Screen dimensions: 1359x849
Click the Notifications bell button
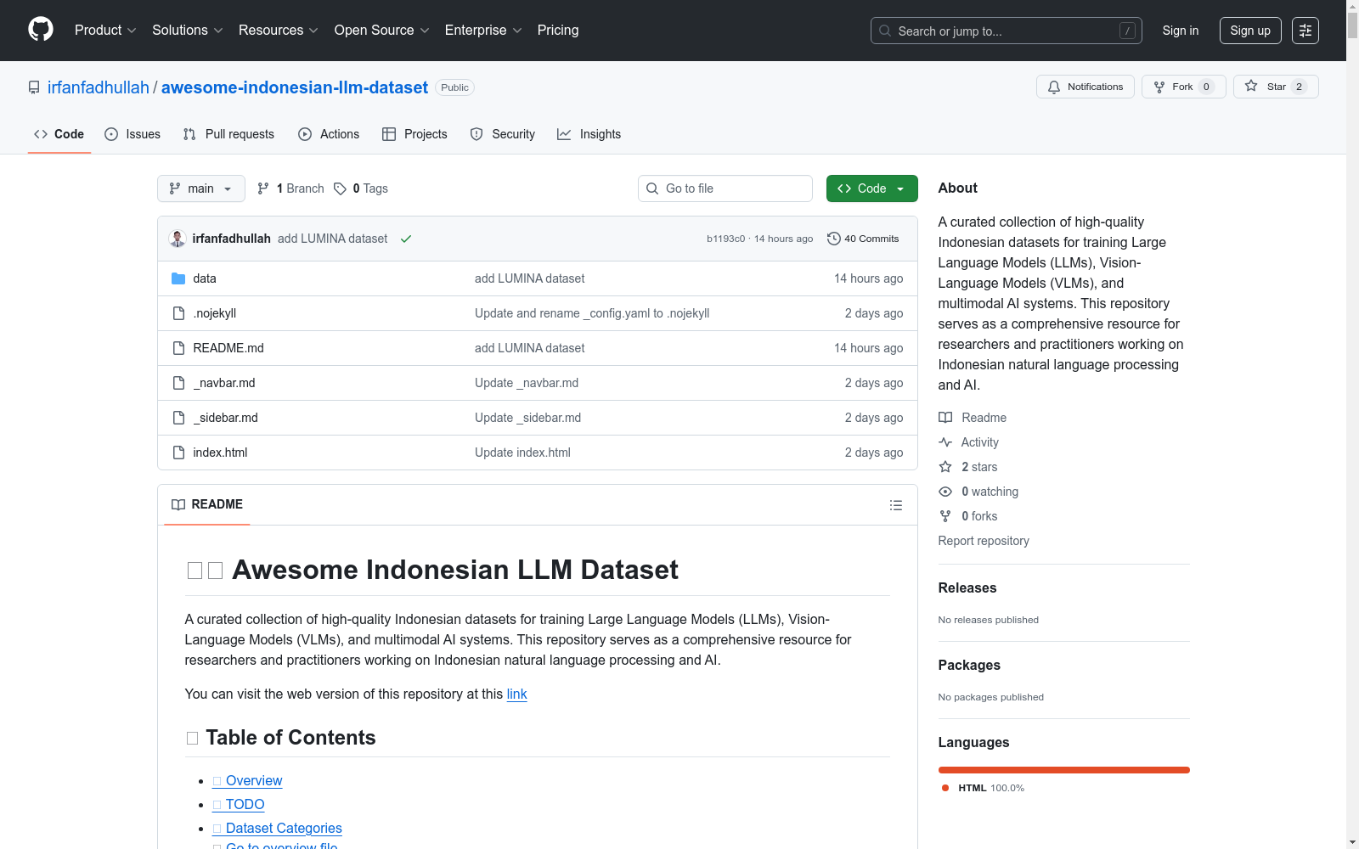coord(1086,87)
